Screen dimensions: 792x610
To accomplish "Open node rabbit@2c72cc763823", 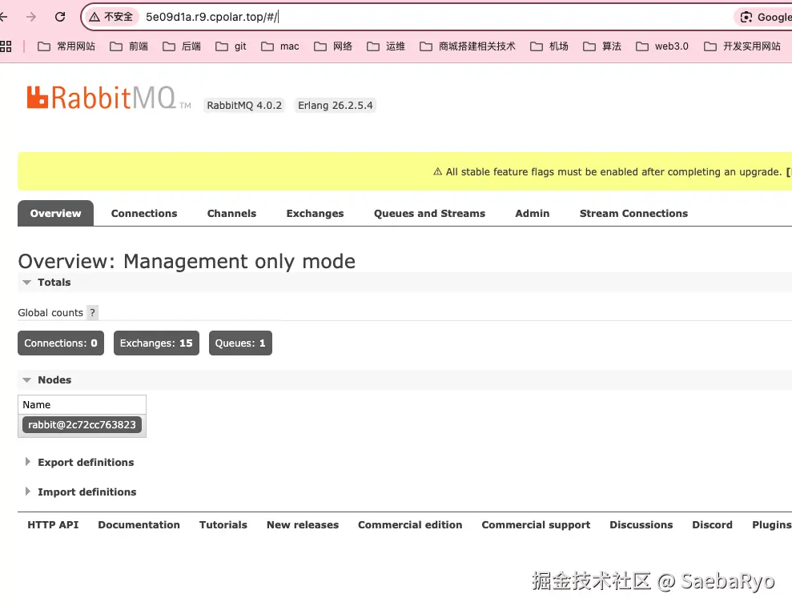I will point(82,424).
